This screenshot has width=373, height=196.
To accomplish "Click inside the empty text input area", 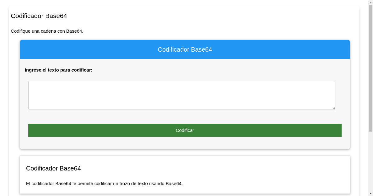I will coord(182,95).
